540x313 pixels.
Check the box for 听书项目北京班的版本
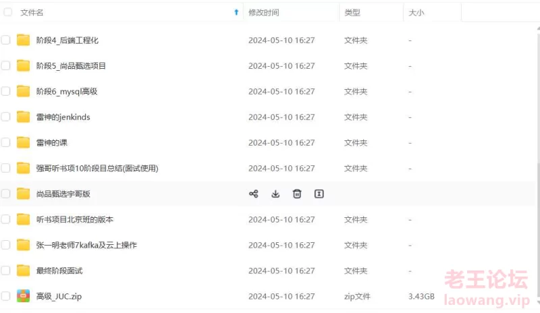(x=5, y=219)
